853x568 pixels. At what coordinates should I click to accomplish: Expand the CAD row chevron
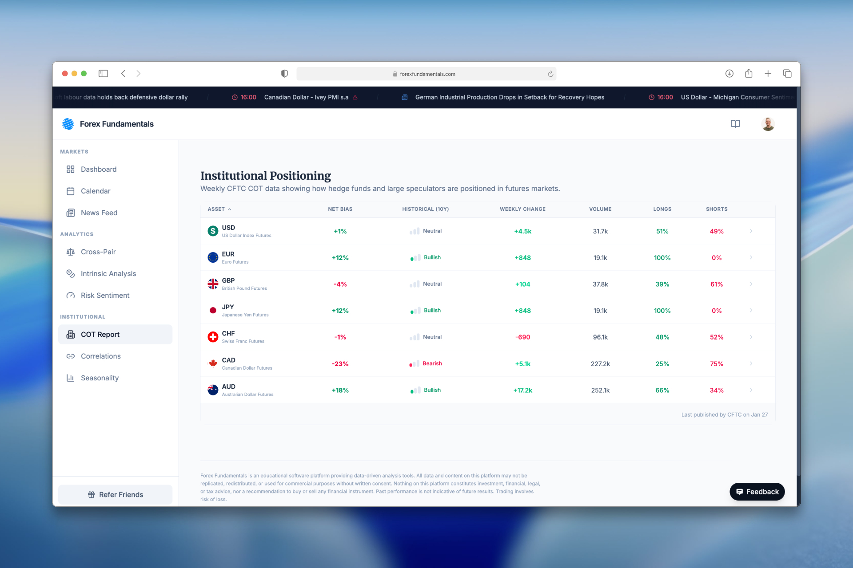[751, 363]
